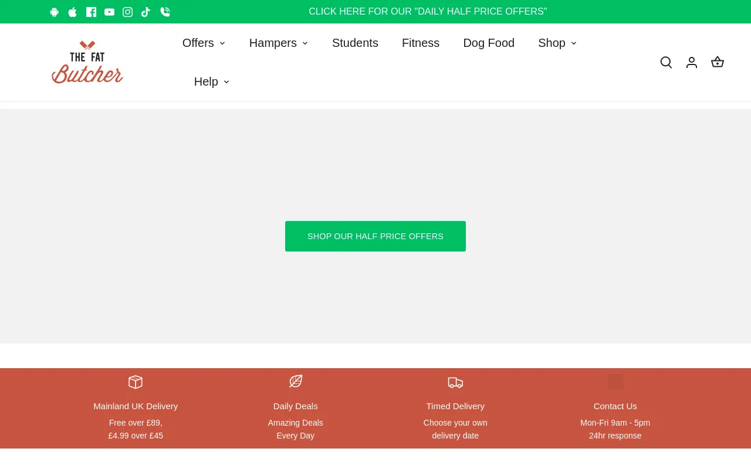Click the phone call icon
This screenshot has width=751, height=469.
click(x=165, y=12)
